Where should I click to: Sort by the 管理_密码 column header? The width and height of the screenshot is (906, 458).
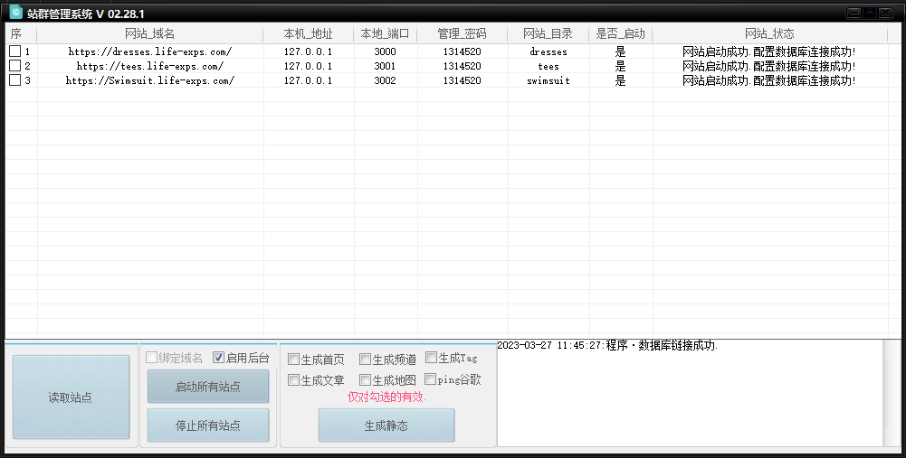click(x=463, y=33)
